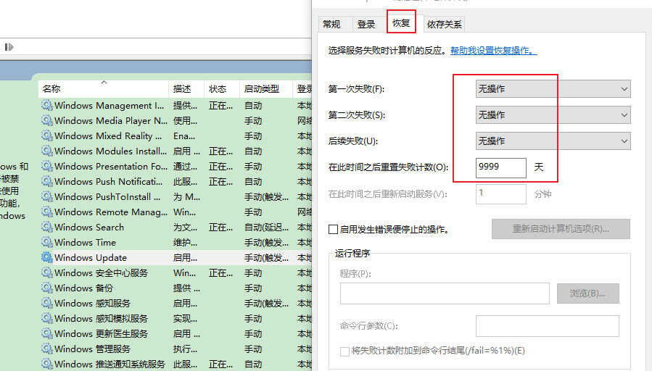Select the Windows Search service name

(89, 228)
